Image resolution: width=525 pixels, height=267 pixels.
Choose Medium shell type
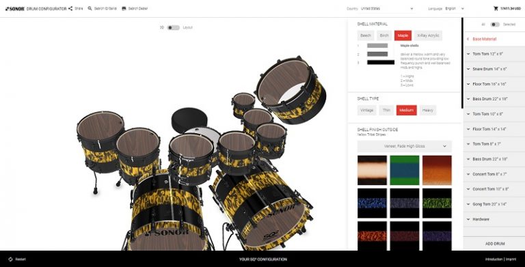[407, 111]
